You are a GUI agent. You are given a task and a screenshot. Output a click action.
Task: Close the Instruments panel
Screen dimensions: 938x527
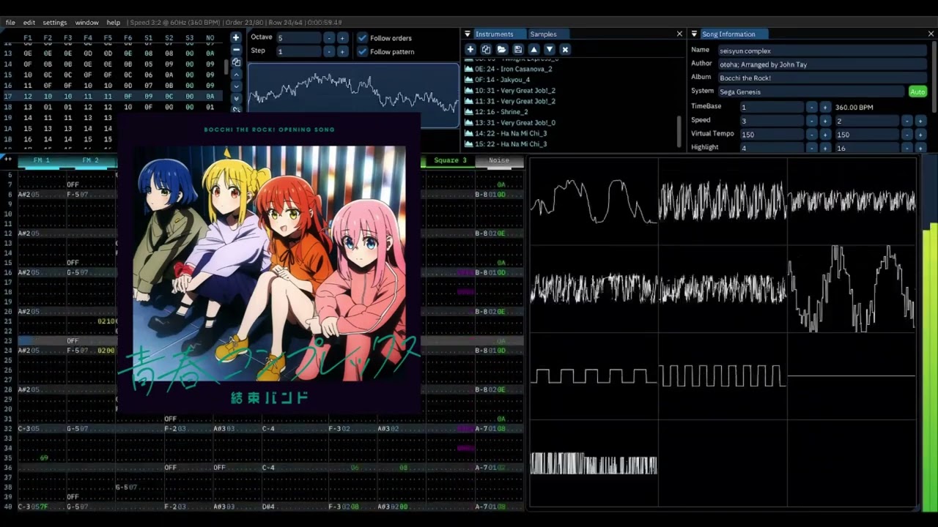coord(679,34)
